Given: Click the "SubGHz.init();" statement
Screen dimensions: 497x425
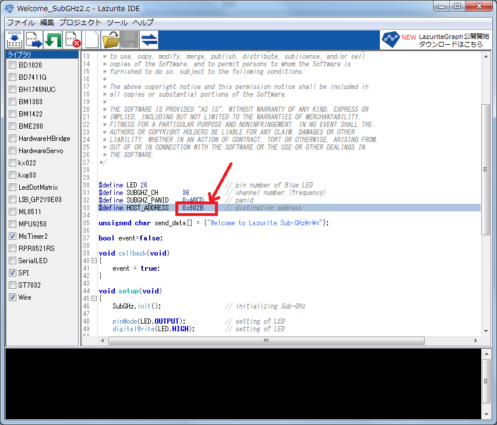Looking at the screenshot, I should (136, 306).
